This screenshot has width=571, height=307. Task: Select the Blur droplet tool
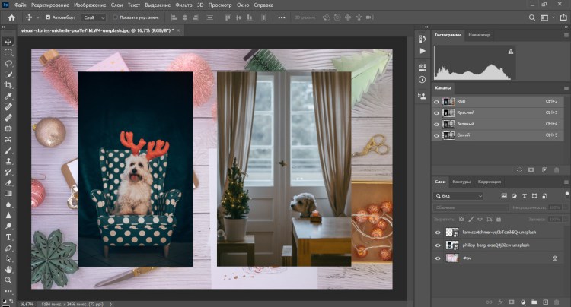point(8,204)
